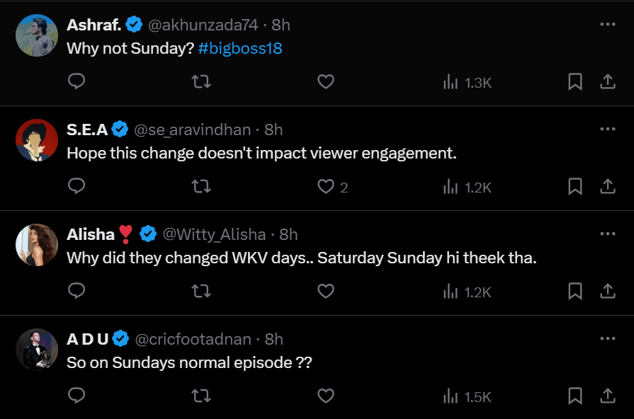The image size is (634, 419).
Task: Bookmark Alisha's tweet
Action: click(x=575, y=291)
